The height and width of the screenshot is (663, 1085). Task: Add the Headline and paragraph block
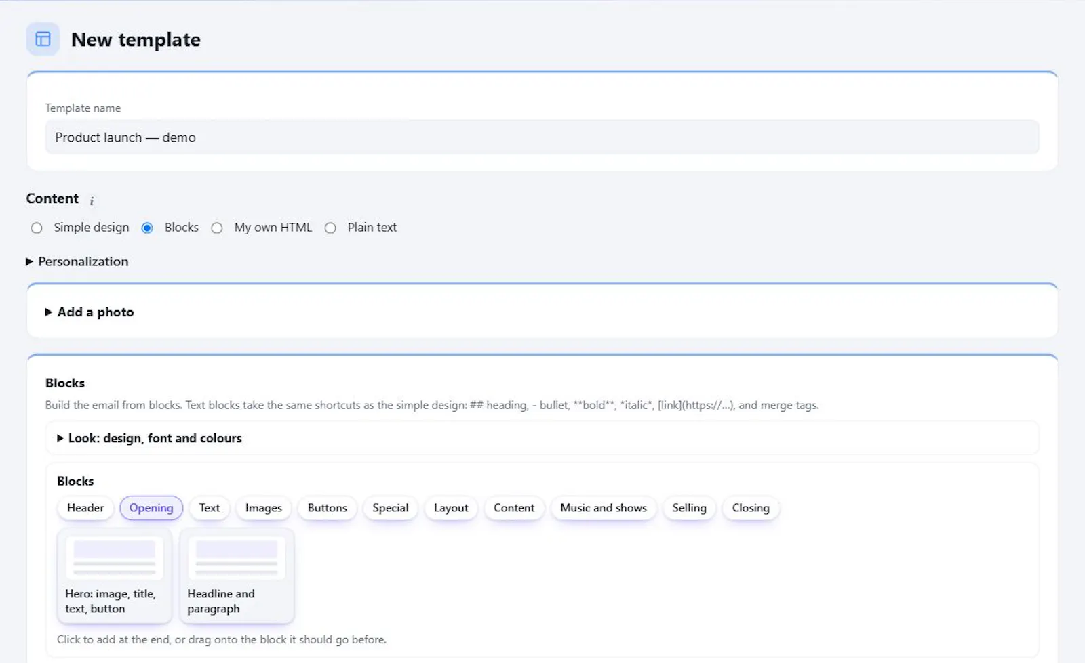pyautogui.click(x=237, y=576)
